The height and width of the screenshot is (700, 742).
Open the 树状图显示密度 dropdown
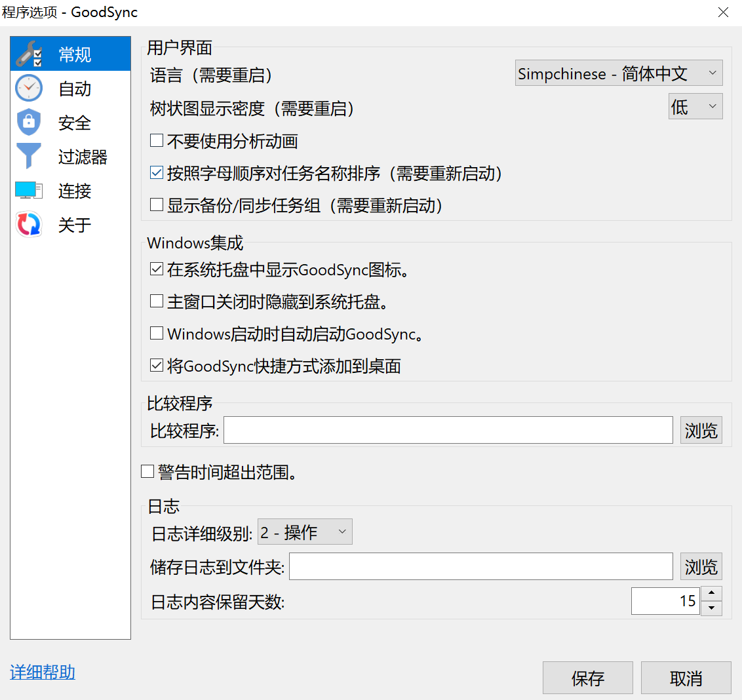click(x=695, y=106)
